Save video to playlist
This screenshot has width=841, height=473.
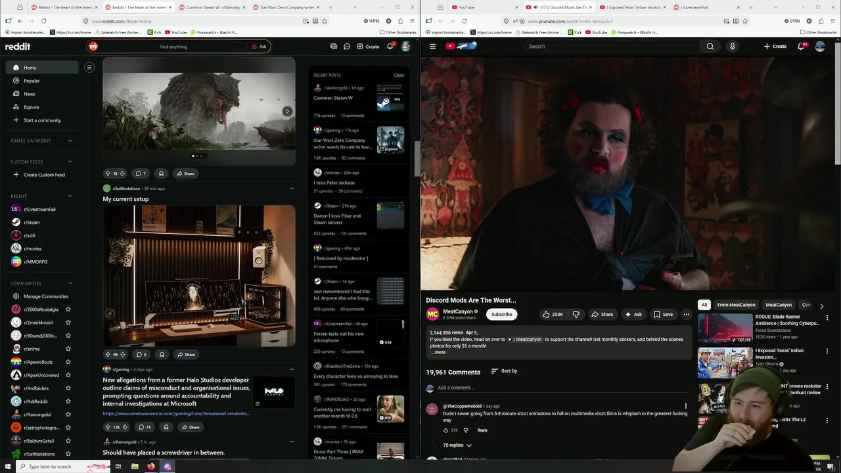pos(663,315)
